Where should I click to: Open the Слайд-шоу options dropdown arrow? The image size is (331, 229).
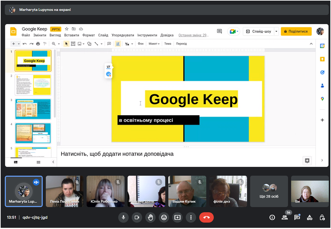276,31
